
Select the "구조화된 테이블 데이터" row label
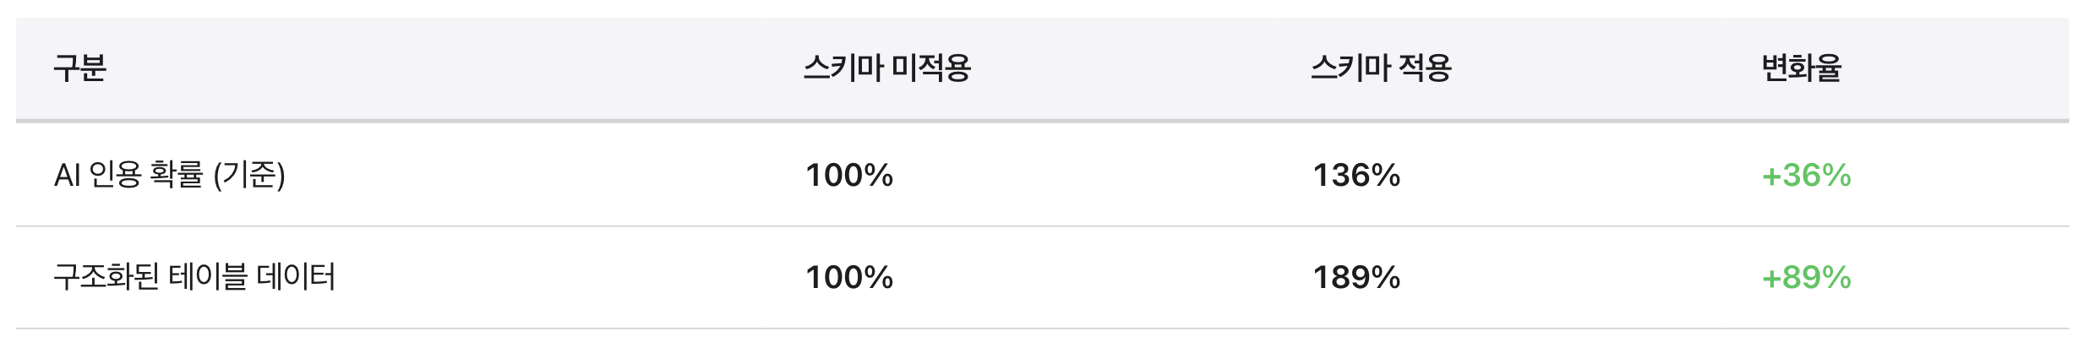click(x=194, y=277)
